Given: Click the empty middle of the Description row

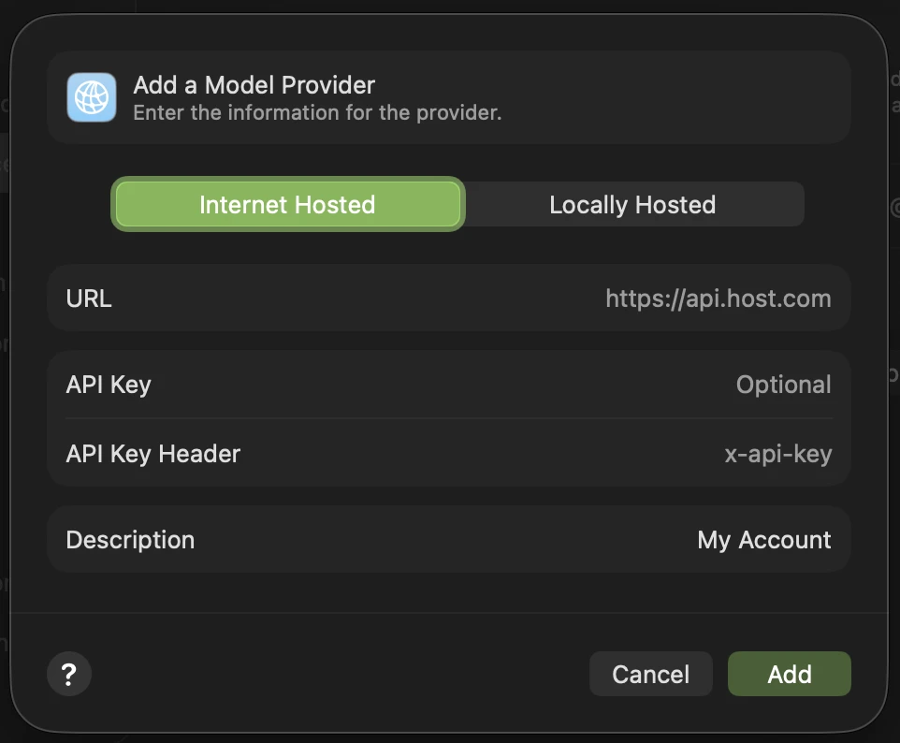Looking at the screenshot, I should click(x=440, y=540).
